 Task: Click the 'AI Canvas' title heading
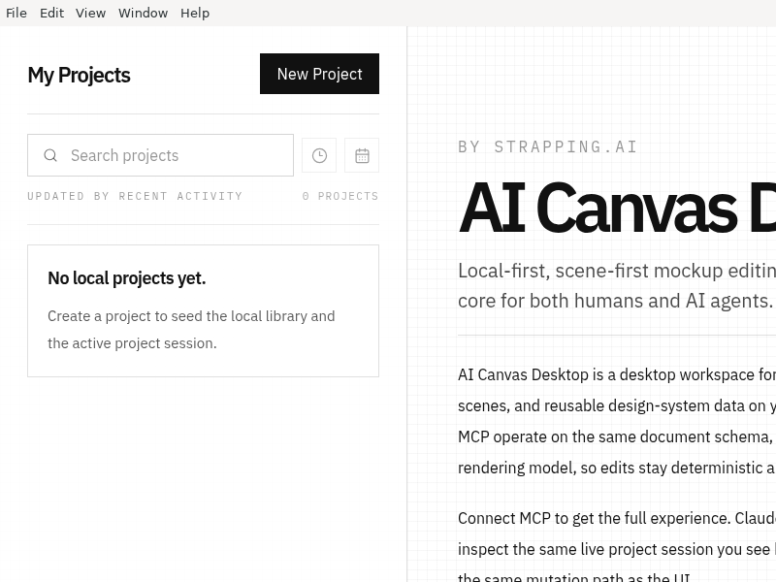tap(617, 207)
